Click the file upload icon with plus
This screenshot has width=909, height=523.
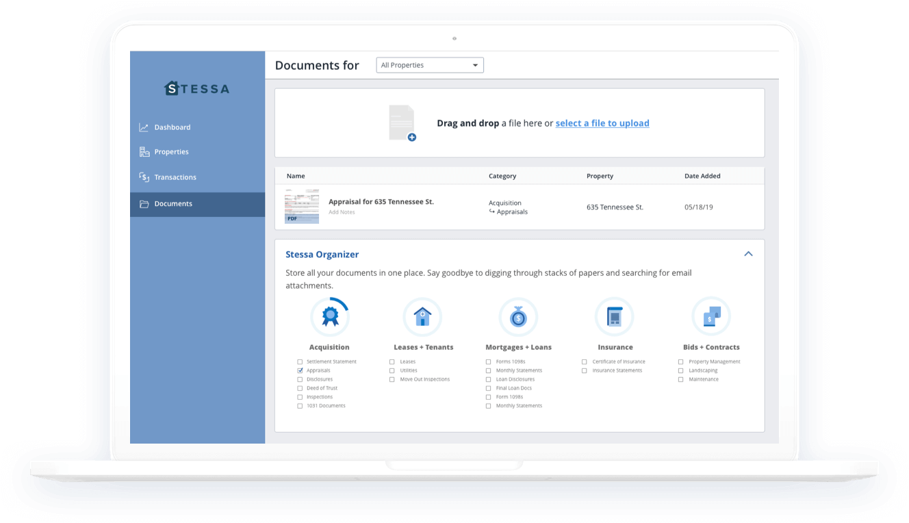tap(402, 123)
